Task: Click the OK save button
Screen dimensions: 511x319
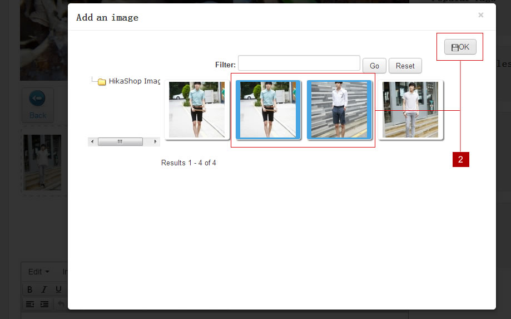Action: tap(460, 47)
